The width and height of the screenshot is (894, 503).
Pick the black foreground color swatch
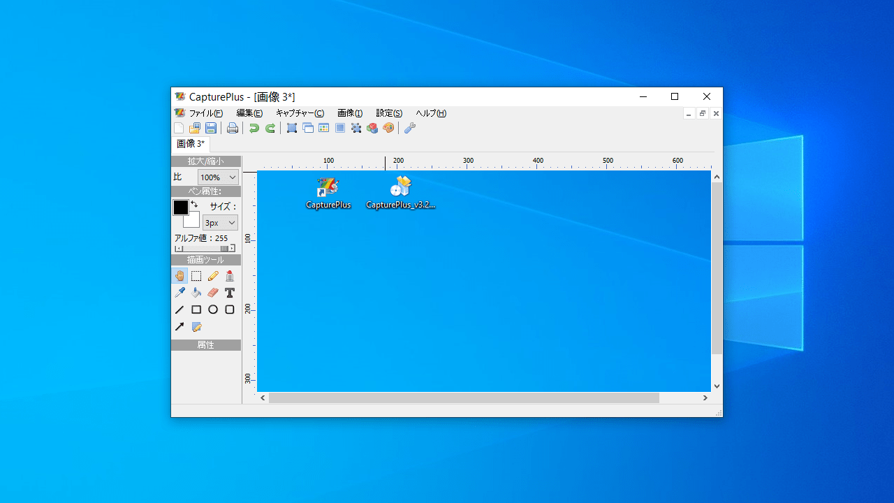coord(181,207)
